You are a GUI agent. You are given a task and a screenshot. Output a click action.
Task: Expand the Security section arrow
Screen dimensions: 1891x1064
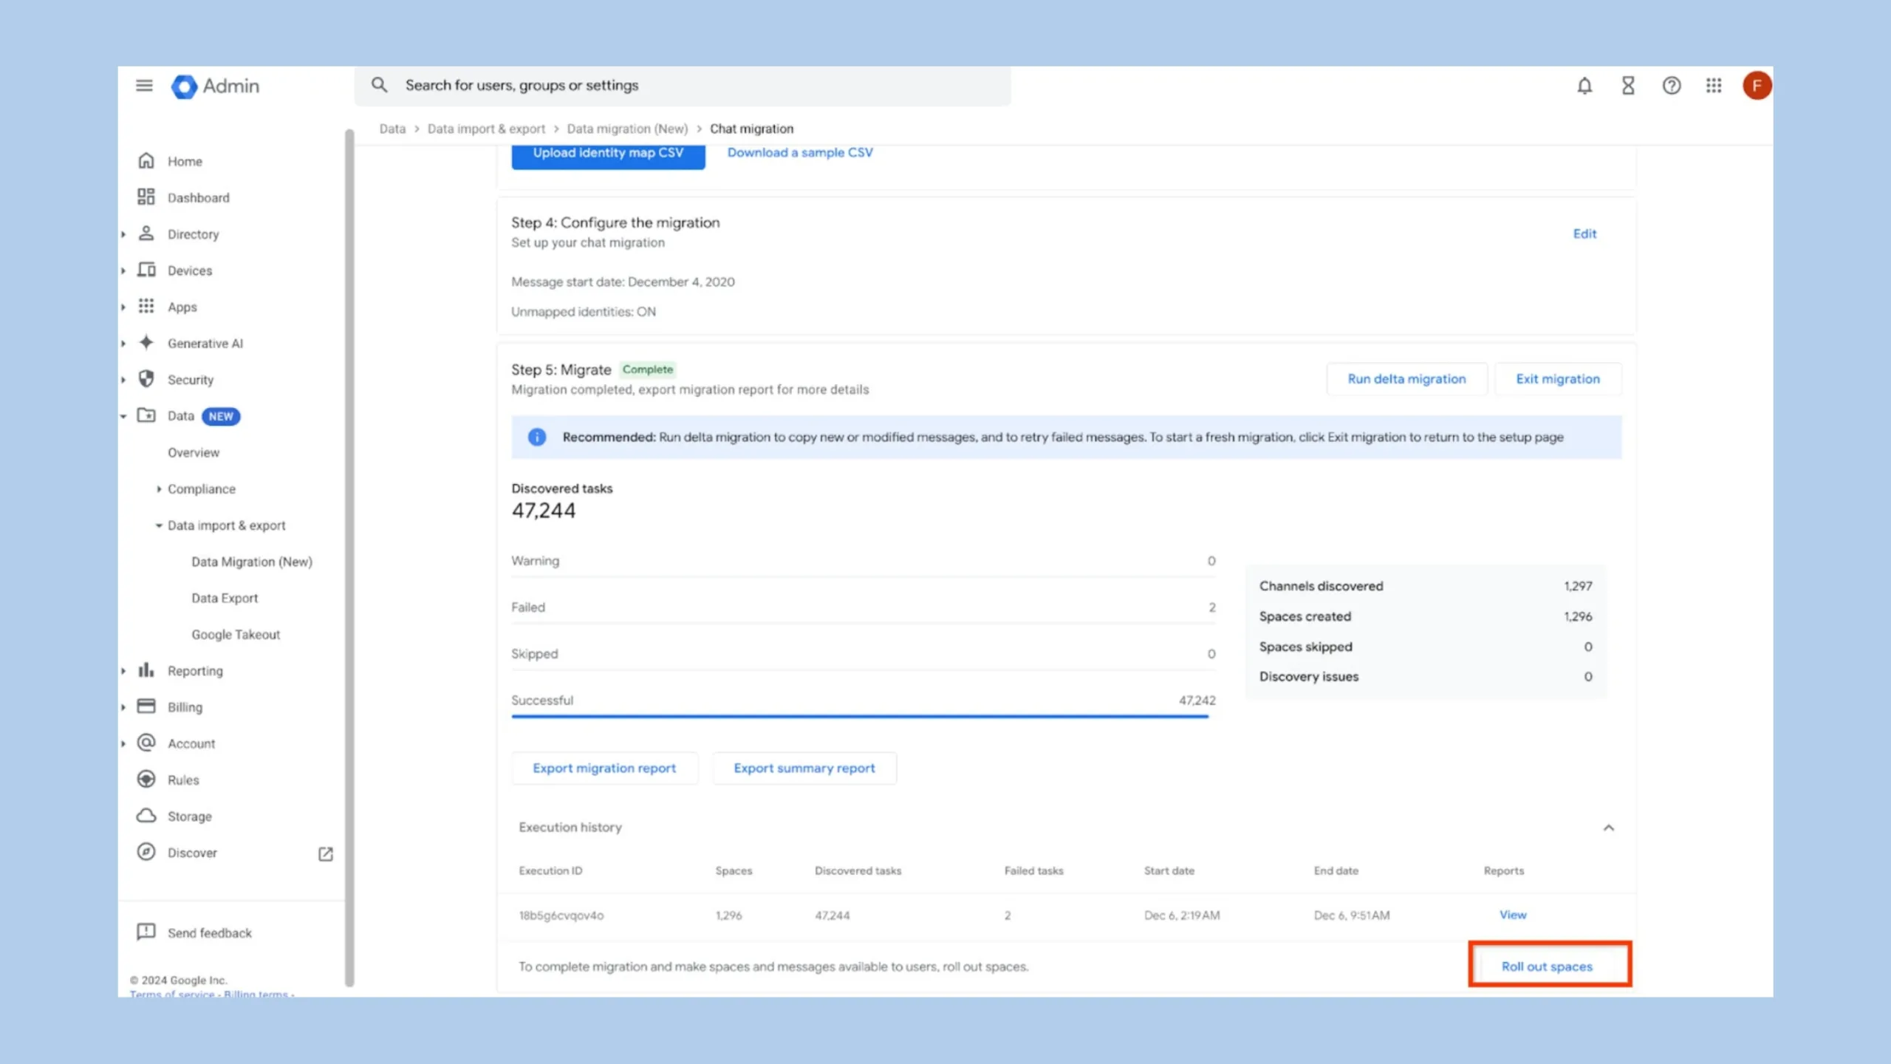tap(123, 380)
